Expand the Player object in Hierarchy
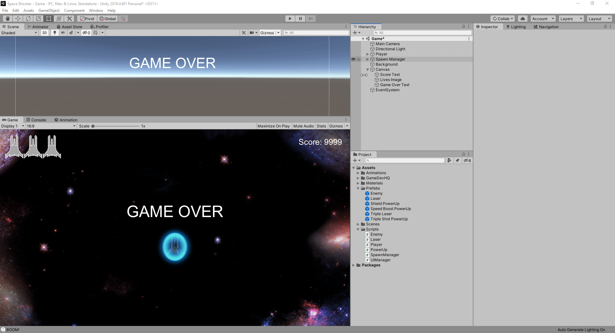This screenshot has height=333, width=615. click(x=367, y=54)
